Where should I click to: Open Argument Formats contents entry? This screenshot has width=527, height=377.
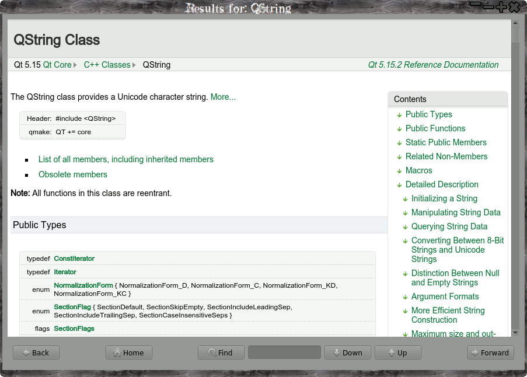(x=445, y=296)
